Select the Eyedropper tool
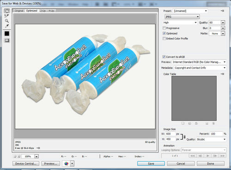Viewport: 231px width, 170px height. coord(6,26)
